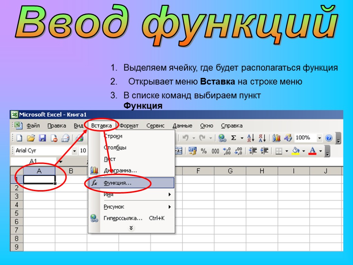
Task: Open Рисунок submenu
Action: tap(131, 207)
